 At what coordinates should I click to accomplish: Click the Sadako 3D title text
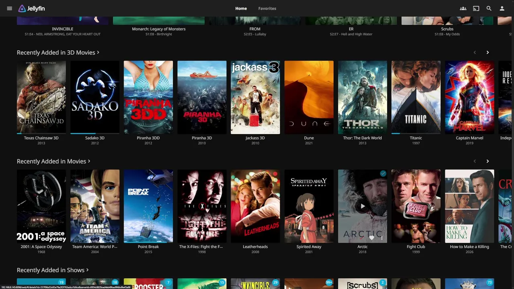click(95, 138)
